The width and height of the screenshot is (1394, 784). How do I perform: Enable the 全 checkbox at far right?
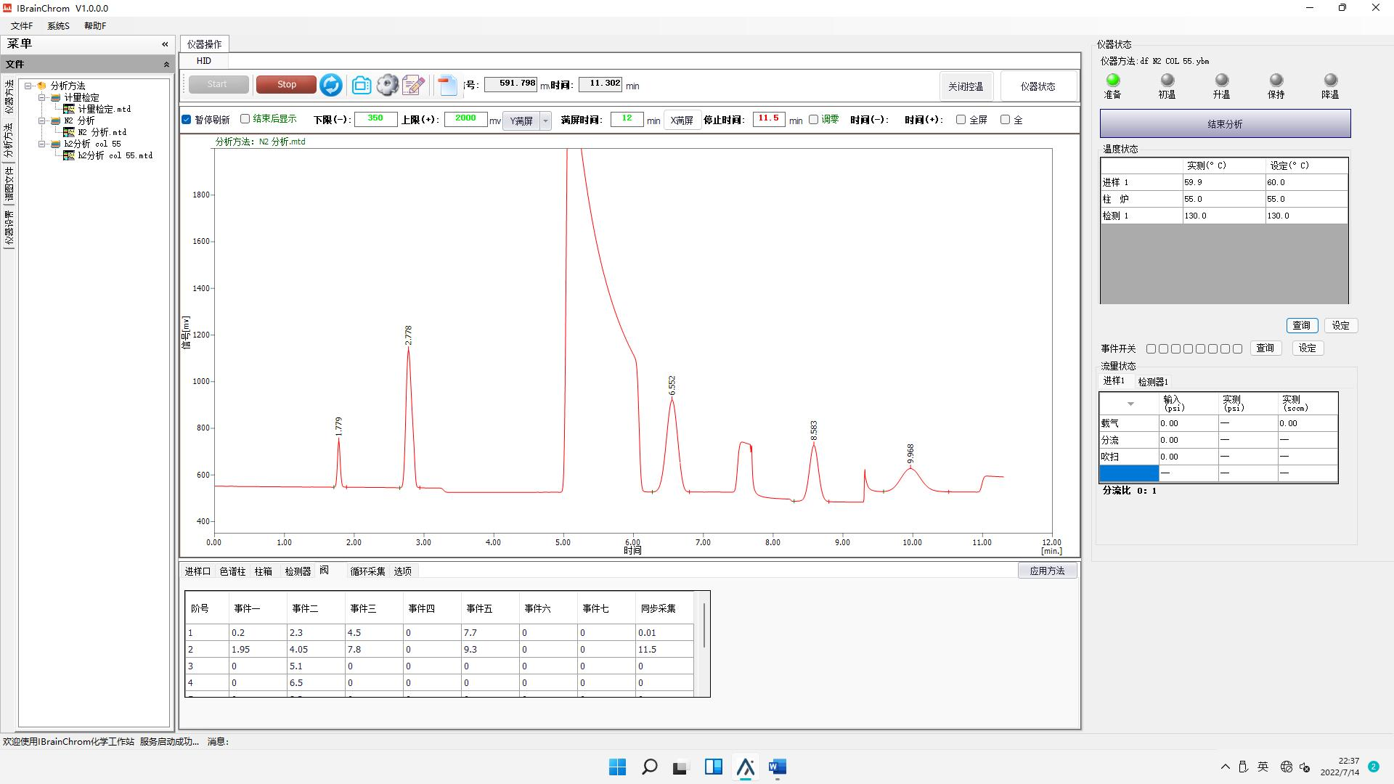[x=1006, y=120]
